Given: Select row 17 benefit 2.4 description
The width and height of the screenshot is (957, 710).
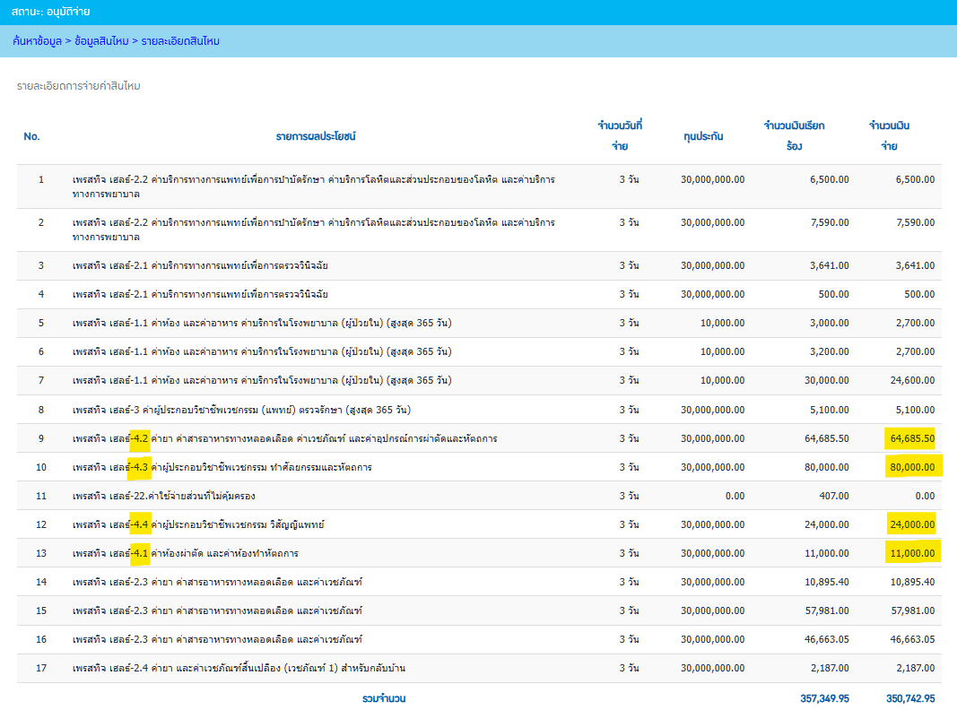Looking at the screenshot, I should pos(239,668).
